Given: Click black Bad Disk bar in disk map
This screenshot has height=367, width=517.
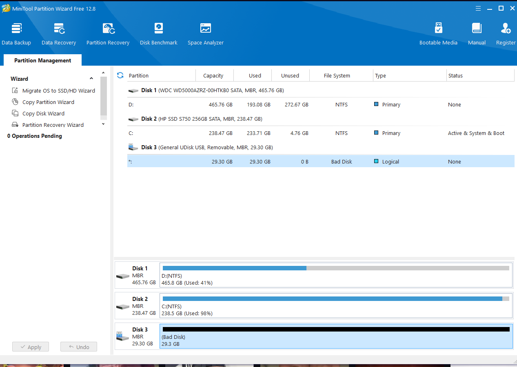Looking at the screenshot, I should point(336,329).
